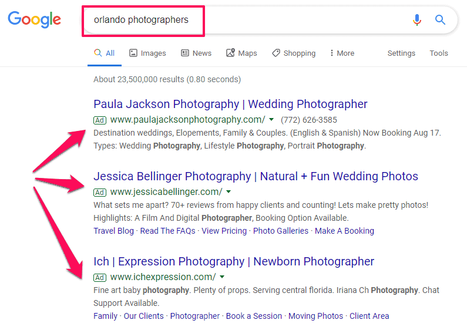Open Paula Jackson Photography ad title
Viewport: 467px width, 330px height.
[x=230, y=104]
